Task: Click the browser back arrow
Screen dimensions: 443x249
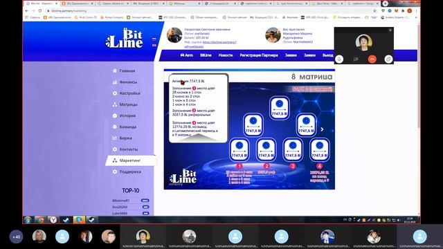Action: [x=26, y=11]
